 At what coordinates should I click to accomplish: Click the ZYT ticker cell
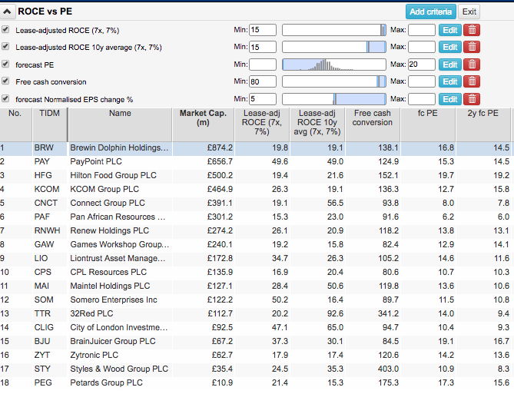click(50, 356)
